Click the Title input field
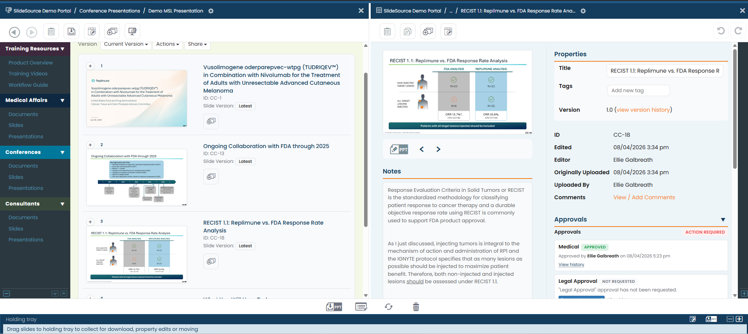Screen dimensions: 748x334 point(665,71)
